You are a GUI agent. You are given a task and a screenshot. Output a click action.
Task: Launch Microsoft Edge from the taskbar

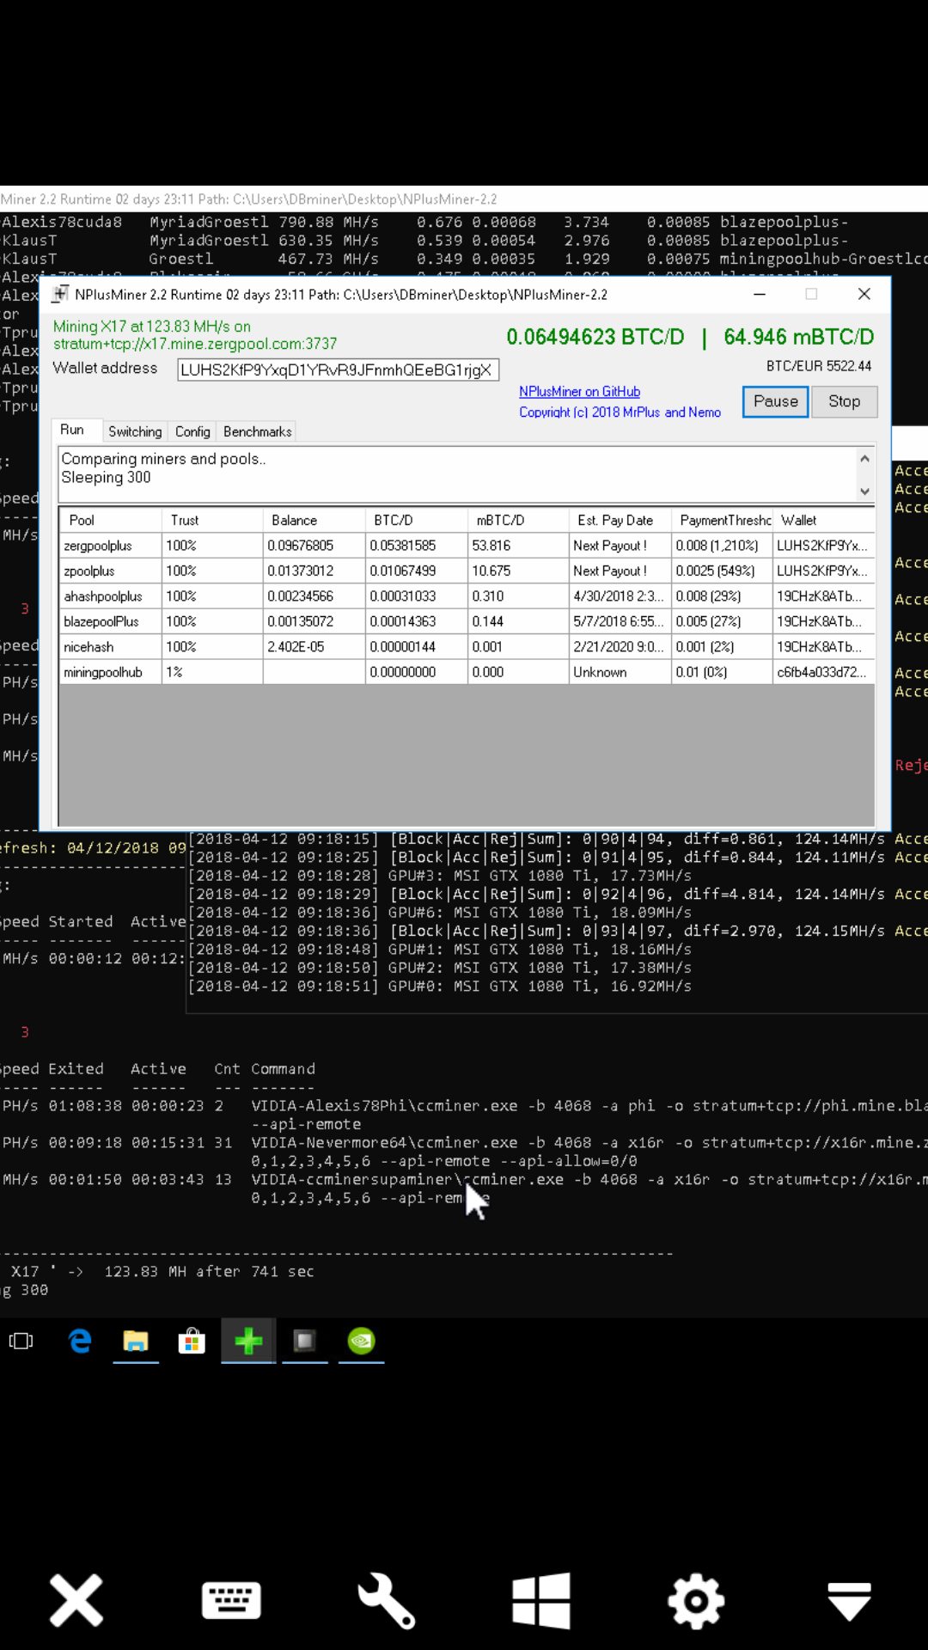point(80,1341)
